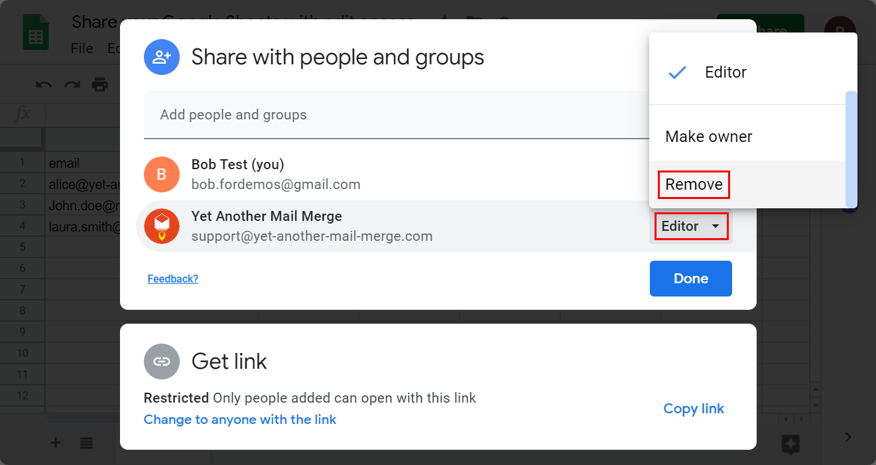Click the undo arrow in toolbar
Screen dimensions: 876x465
pyautogui.click(x=44, y=85)
